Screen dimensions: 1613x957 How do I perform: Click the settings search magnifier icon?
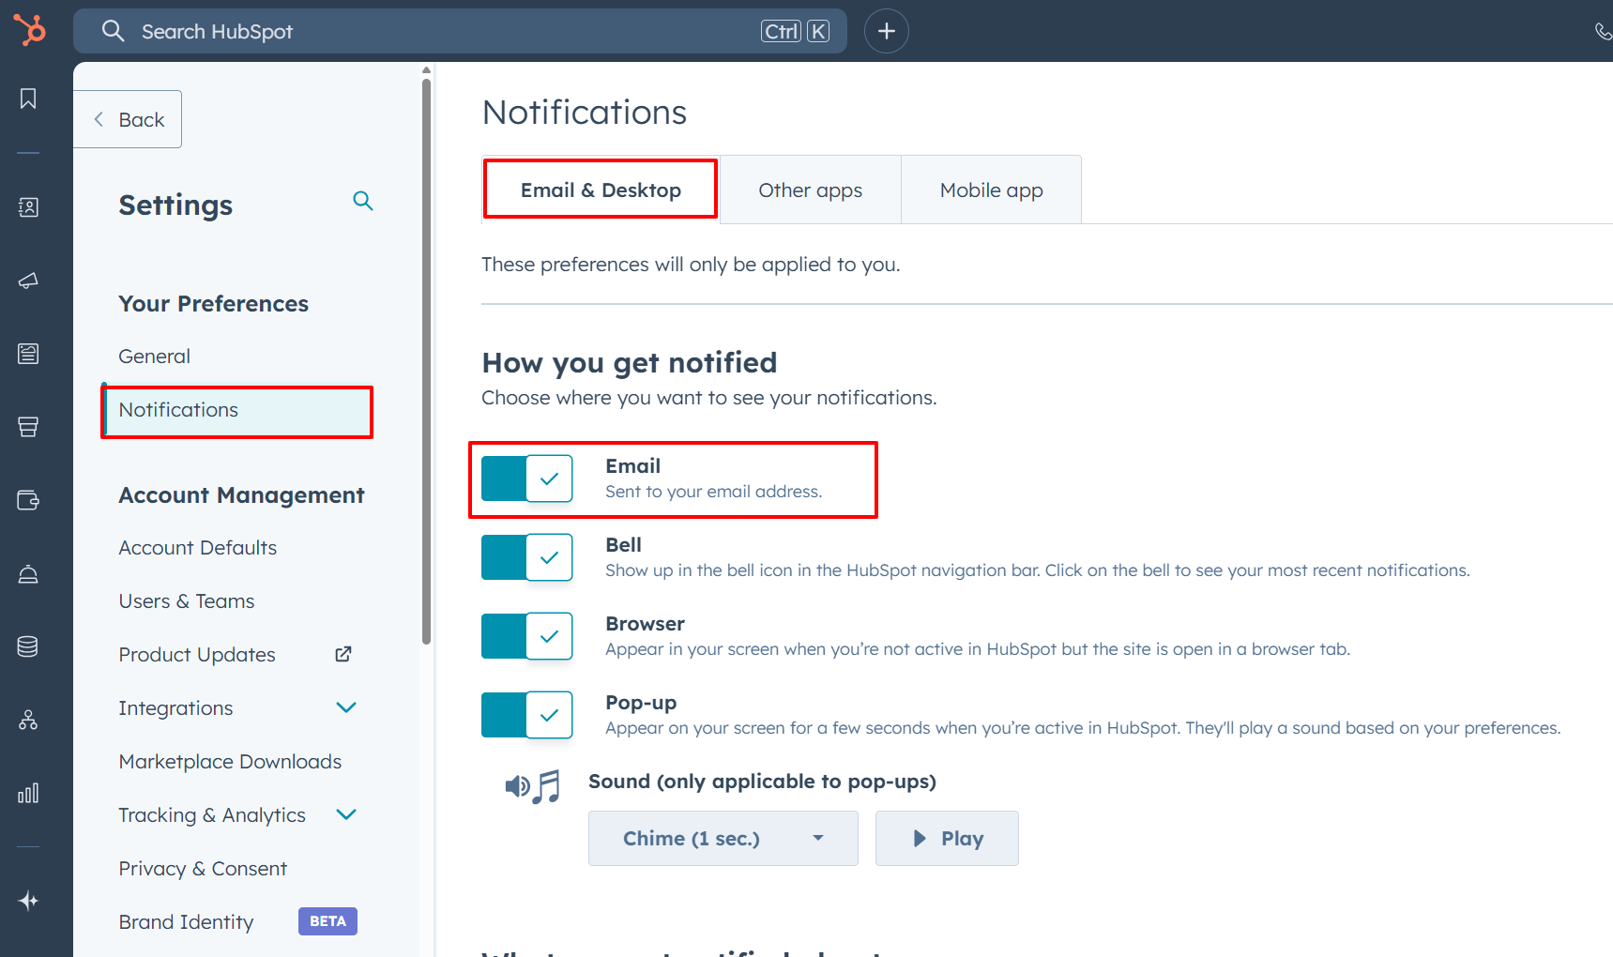(x=363, y=201)
